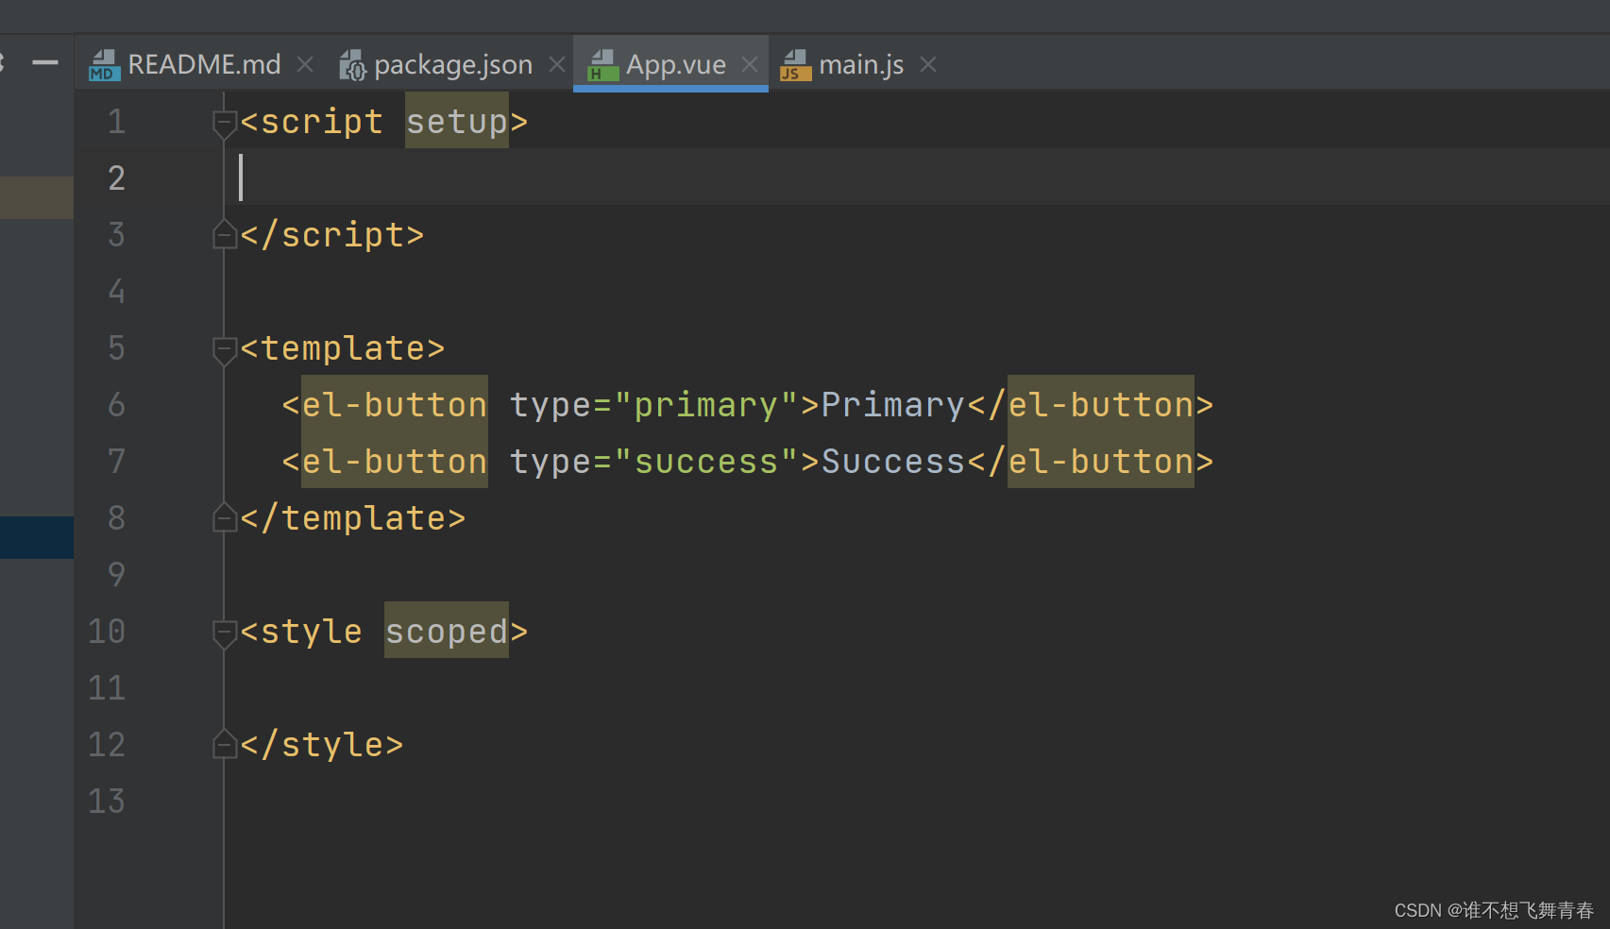Click the type attribute on line 7
1610x929 pixels.
[551, 461]
